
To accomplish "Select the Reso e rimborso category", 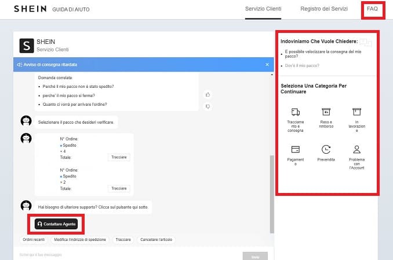I will [326, 118].
